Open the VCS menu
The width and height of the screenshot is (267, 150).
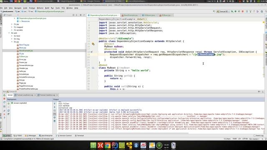tap(63, 8)
